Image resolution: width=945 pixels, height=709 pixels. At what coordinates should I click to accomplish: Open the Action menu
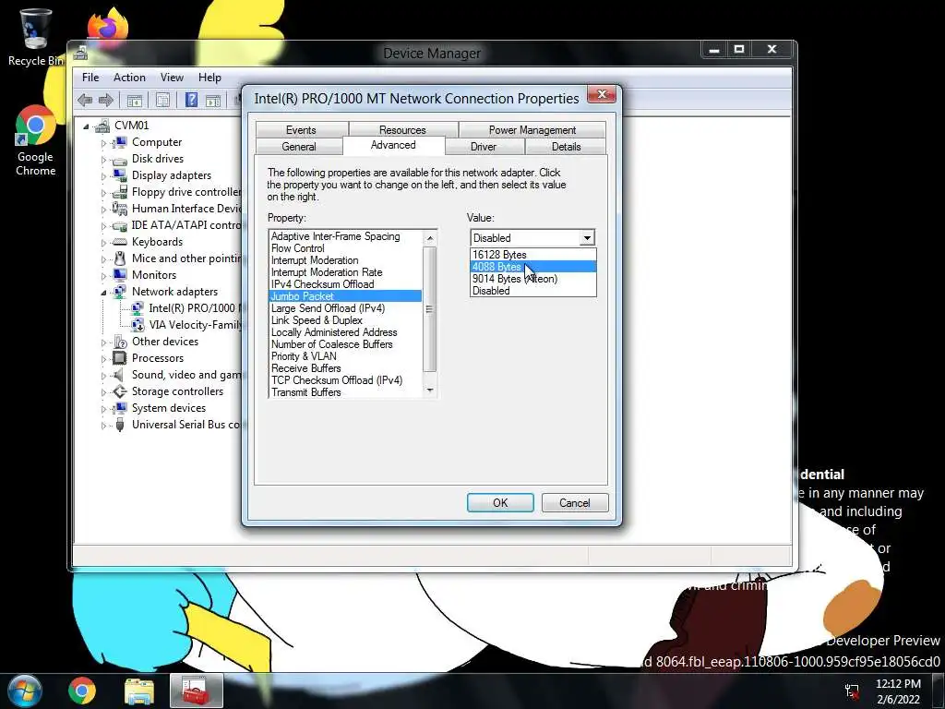pyautogui.click(x=129, y=78)
